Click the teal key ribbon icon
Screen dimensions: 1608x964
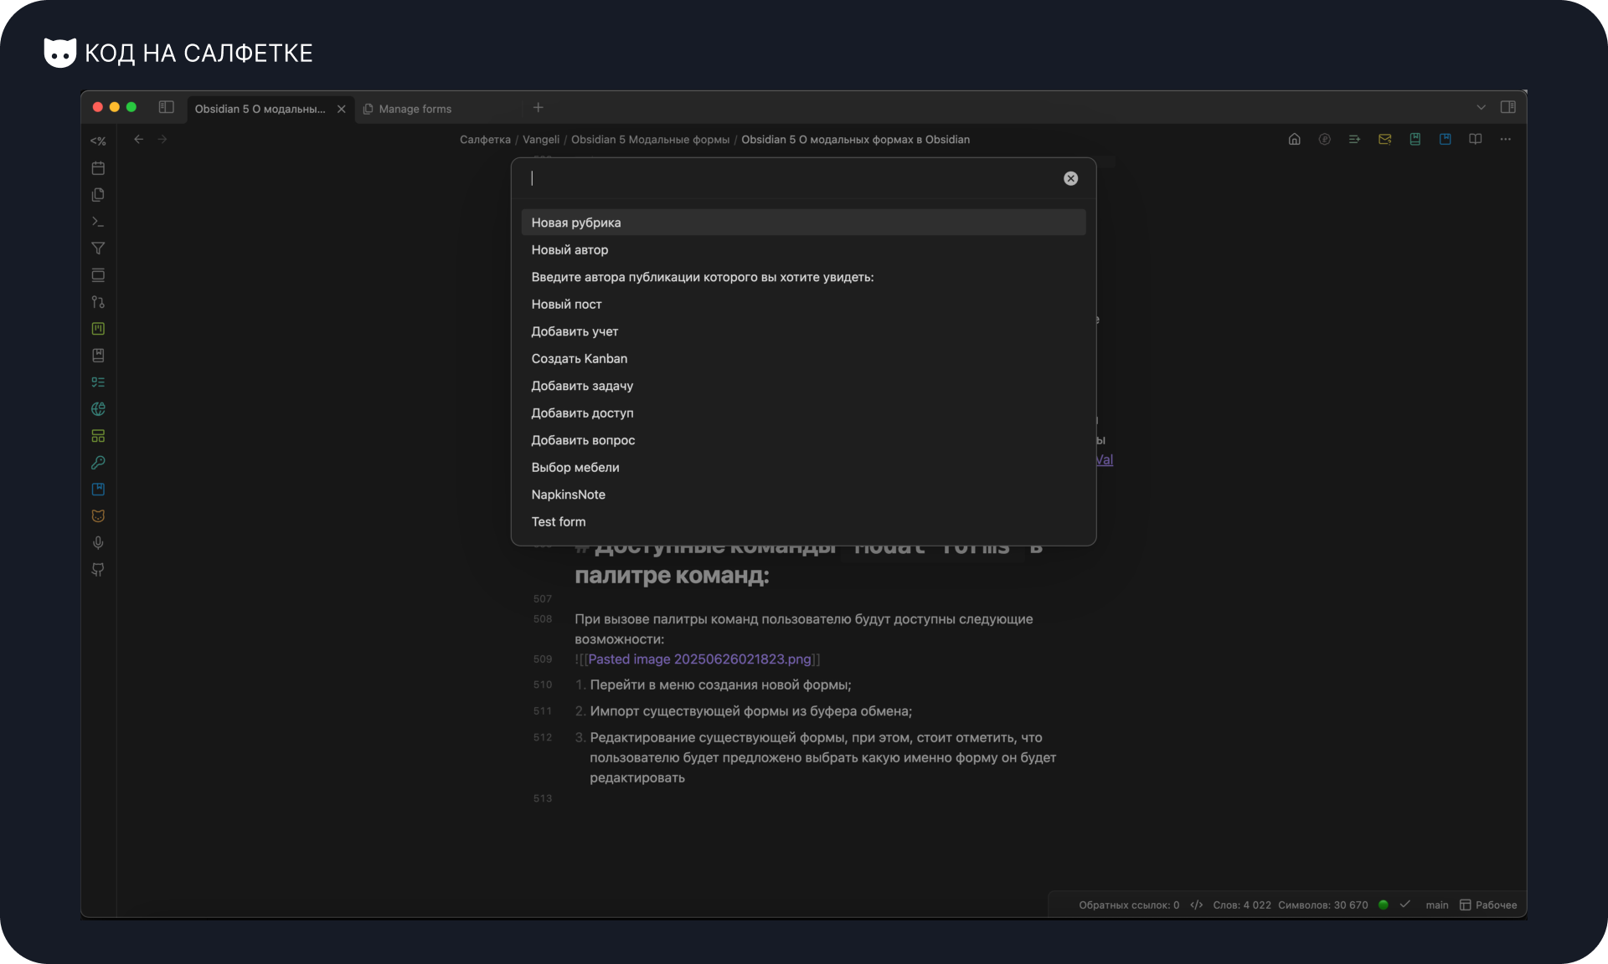pos(98,463)
